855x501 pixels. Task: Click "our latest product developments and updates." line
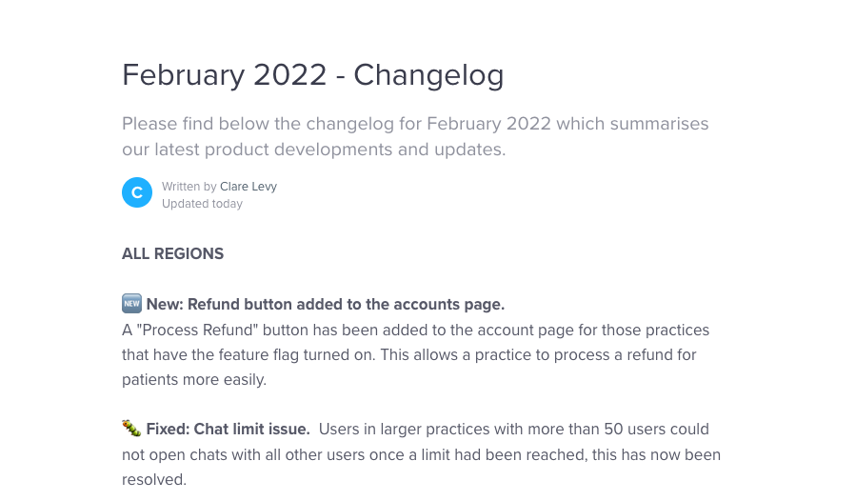[x=313, y=150]
